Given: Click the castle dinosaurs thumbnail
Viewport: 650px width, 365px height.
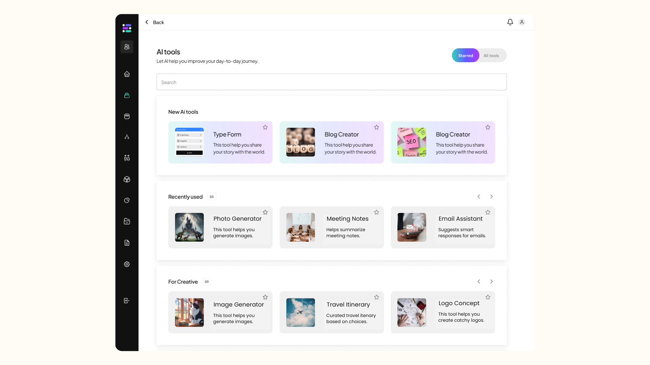Looking at the screenshot, I should pos(189,227).
